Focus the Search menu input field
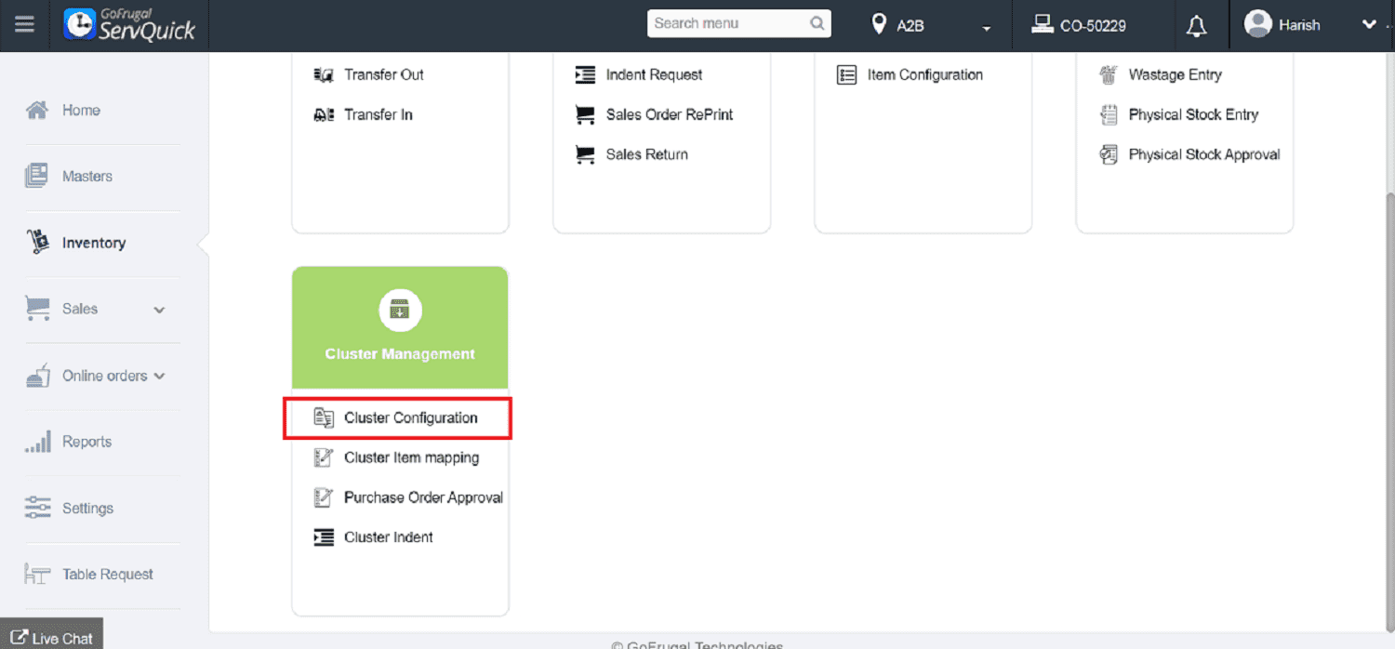The height and width of the screenshot is (649, 1395). 725,24
